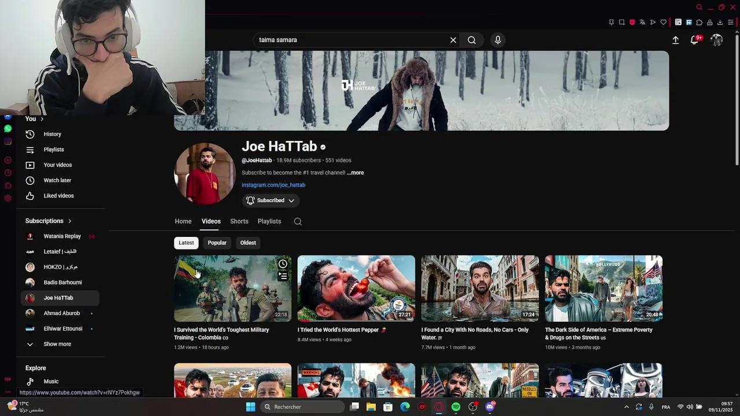Image resolution: width=740 pixels, height=416 pixels.
Task: Open Watania Replay subscription
Action: 60,236
